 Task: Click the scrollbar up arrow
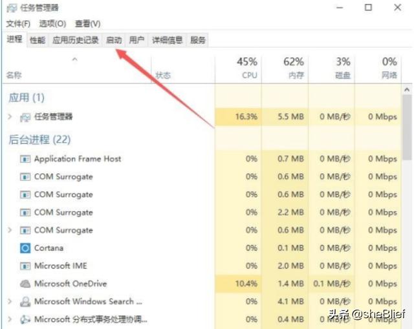point(407,90)
